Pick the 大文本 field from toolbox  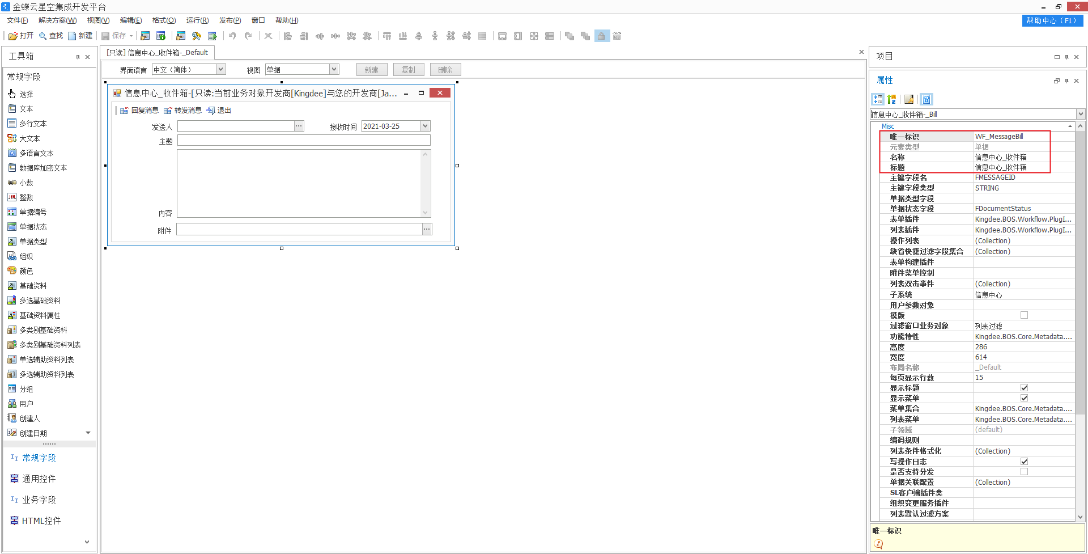[24, 138]
